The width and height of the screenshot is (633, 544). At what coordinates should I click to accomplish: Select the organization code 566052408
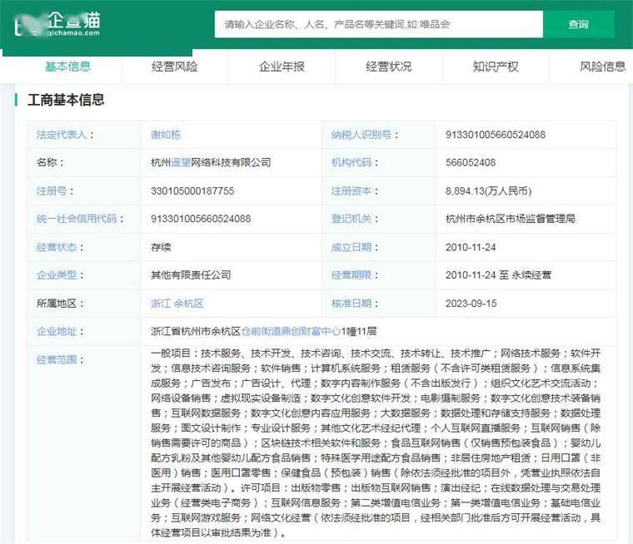click(471, 162)
